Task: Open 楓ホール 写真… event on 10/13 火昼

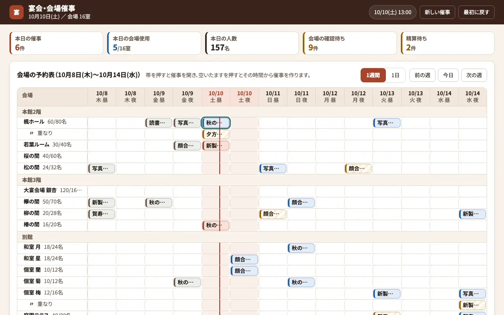Action: click(x=387, y=123)
